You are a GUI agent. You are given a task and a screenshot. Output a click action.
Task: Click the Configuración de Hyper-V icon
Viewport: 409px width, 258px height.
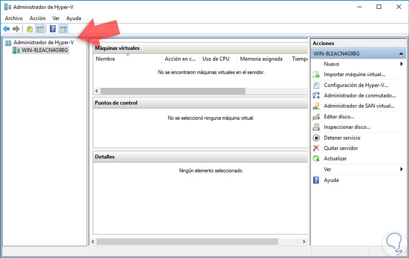pos(316,85)
